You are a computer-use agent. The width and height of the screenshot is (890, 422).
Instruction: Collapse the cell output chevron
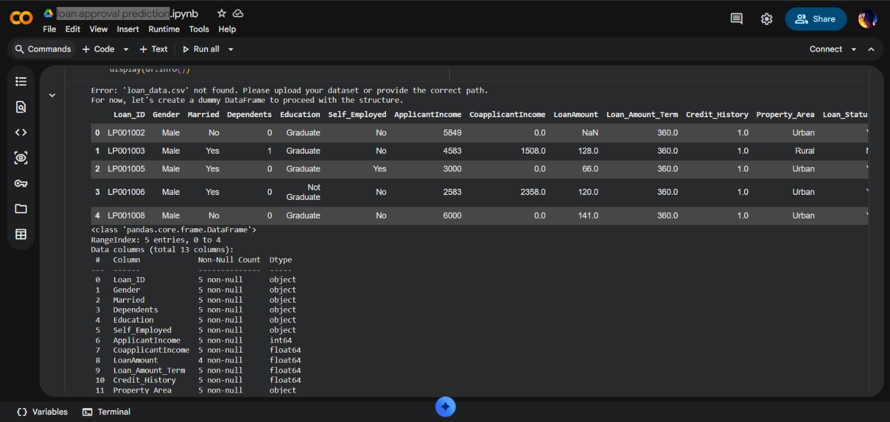(52, 96)
